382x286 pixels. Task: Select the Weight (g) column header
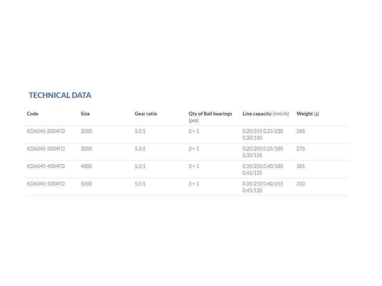pyautogui.click(x=308, y=114)
